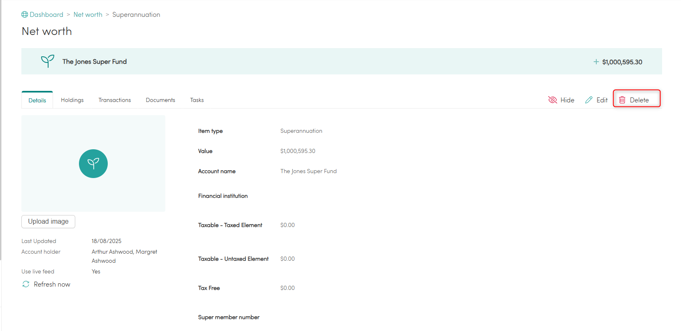Click The Jones Super Fund banner title
This screenshot has height=331, width=681.
[95, 62]
